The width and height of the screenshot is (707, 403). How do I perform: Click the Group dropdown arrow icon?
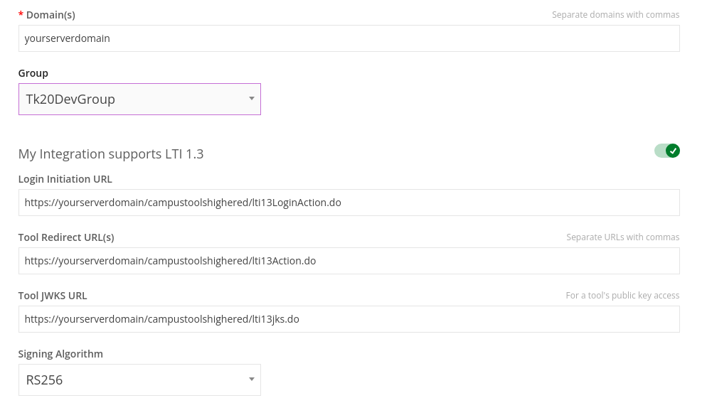click(252, 98)
